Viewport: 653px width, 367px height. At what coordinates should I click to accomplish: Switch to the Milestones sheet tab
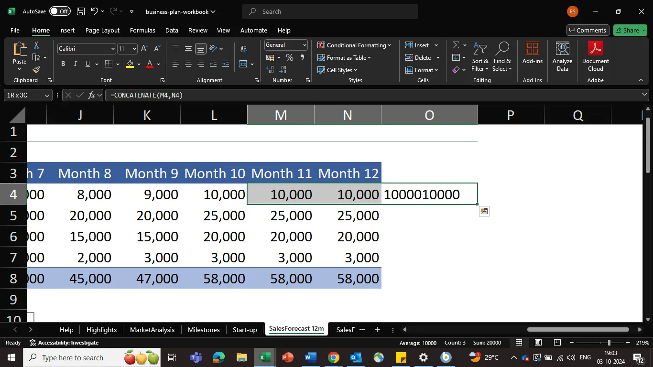click(204, 330)
